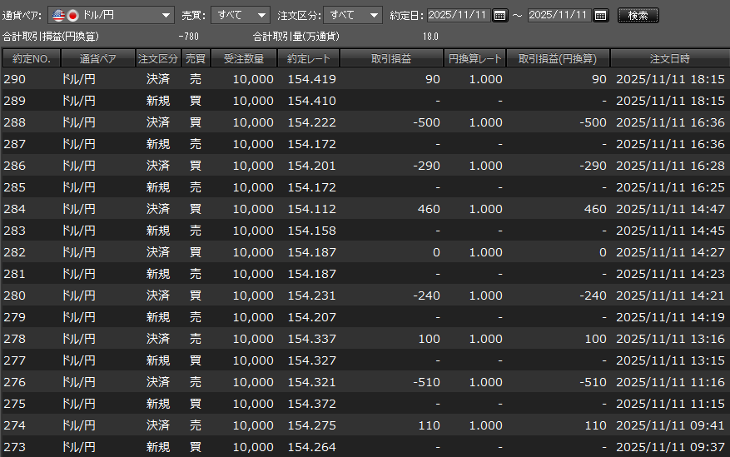Focus the end 約定日 date field
The image size is (730, 457).
[x=559, y=15]
